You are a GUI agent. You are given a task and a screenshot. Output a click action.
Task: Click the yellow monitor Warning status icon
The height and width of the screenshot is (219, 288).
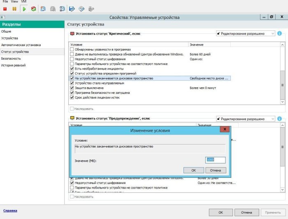(x=72, y=118)
